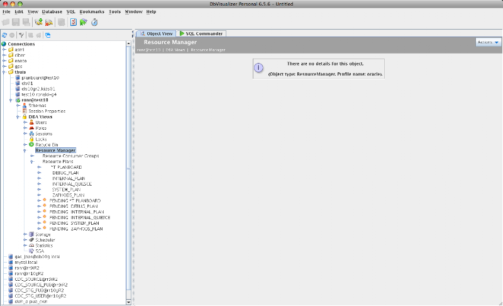Click the stopwatch monitor icon in the toolbar
This screenshot has width=503, height=306.
[94, 22]
